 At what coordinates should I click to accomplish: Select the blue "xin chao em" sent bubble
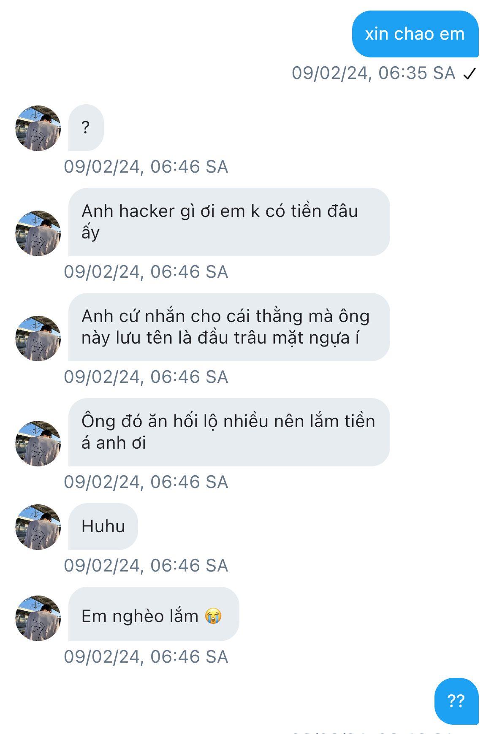(415, 34)
